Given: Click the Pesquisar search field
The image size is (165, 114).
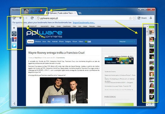Looking at the screenshot, I should pyautogui.click(x=127, y=42).
